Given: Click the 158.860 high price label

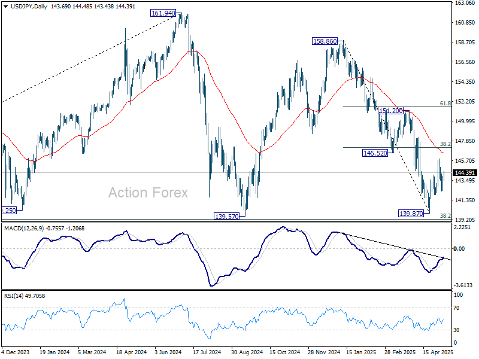Looking at the screenshot, I should click(x=324, y=41).
